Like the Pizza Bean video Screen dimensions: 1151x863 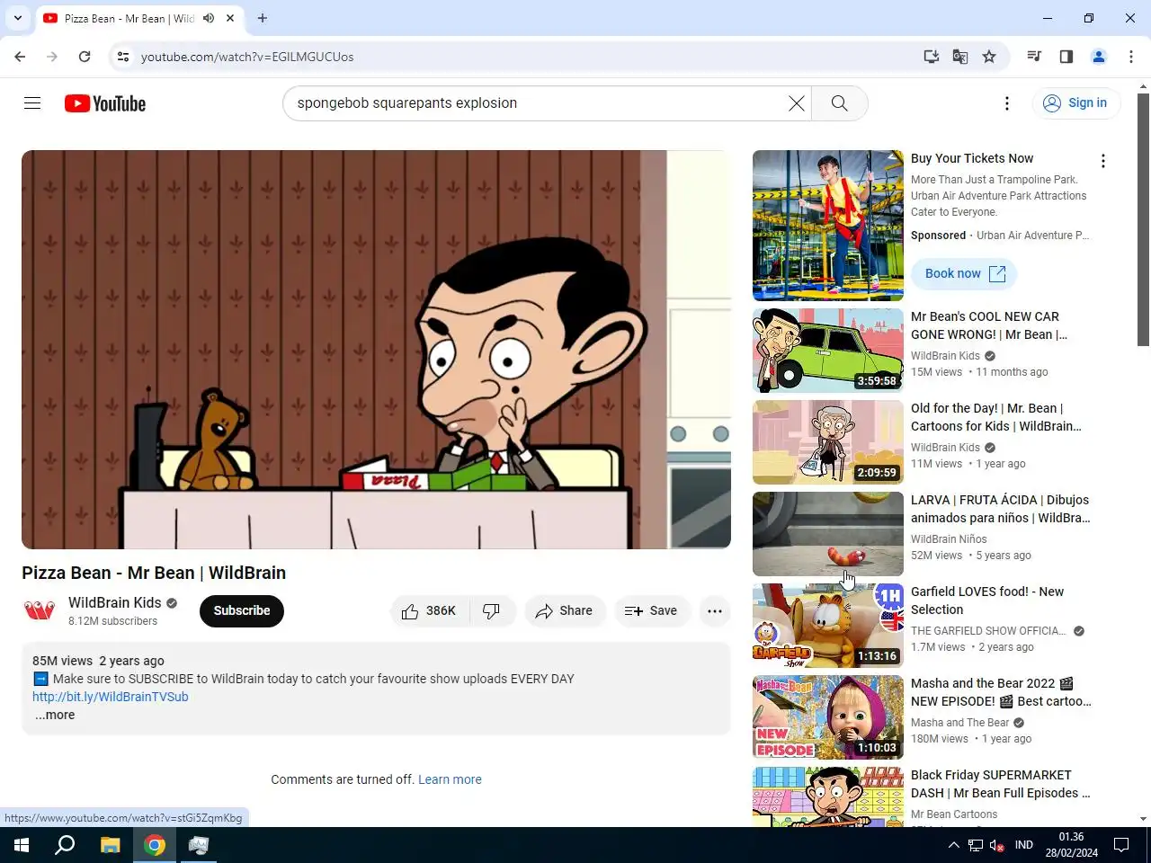pos(429,611)
